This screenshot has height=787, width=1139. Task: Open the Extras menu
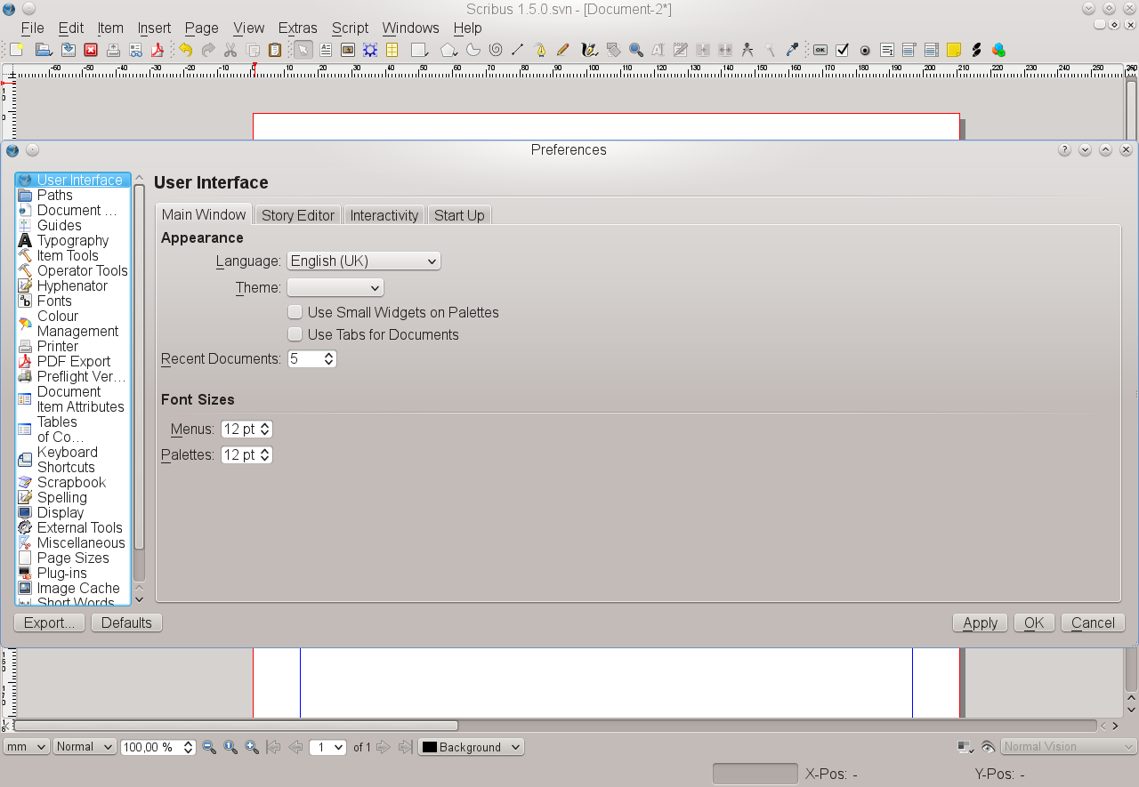[297, 28]
